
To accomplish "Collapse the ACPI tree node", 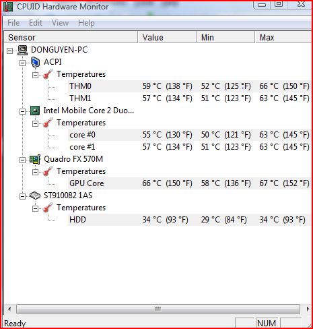I will [22, 63].
